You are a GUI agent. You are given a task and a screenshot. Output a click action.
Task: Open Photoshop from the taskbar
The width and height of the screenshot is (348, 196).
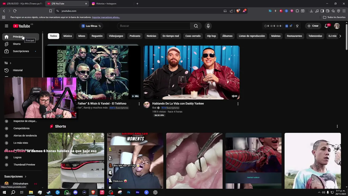(x=129, y=192)
